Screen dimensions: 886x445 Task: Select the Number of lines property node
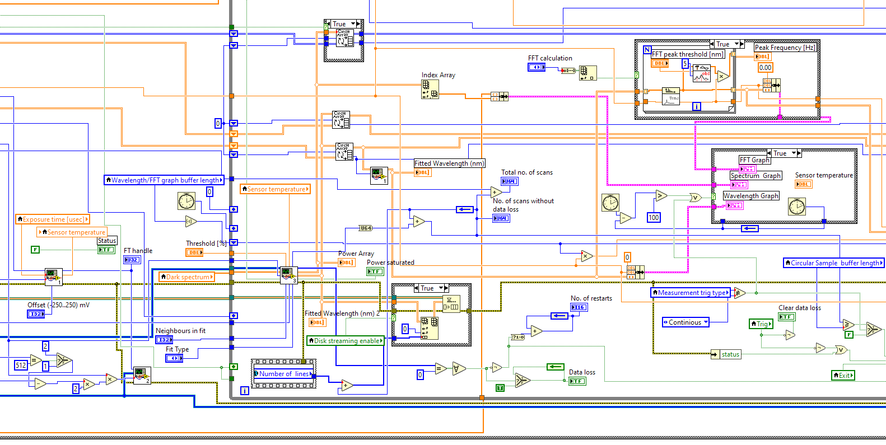point(284,374)
